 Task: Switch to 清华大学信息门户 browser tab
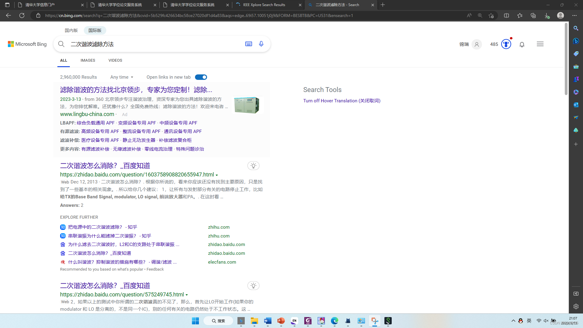(50, 5)
